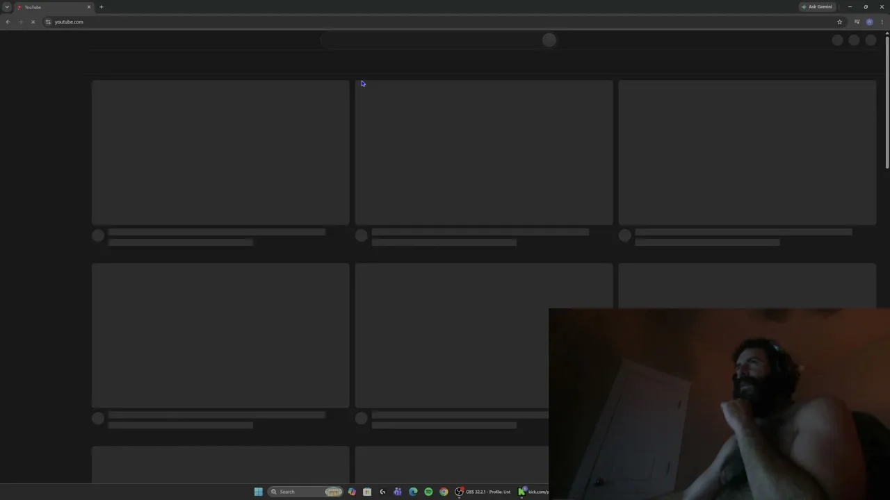The image size is (890, 500).
Task: Click the taskbar Search box
Action: [x=306, y=492]
